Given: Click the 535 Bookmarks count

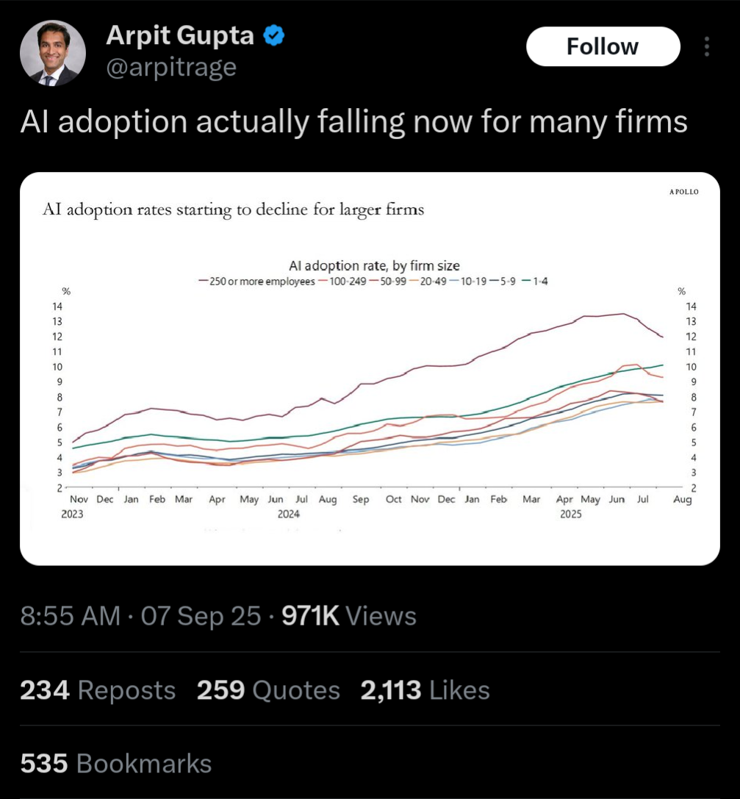Looking at the screenshot, I should tap(115, 764).
